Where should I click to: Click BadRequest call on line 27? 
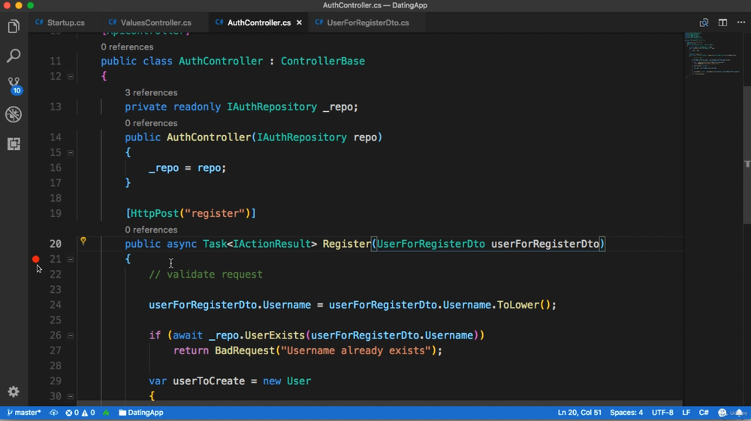244,350
